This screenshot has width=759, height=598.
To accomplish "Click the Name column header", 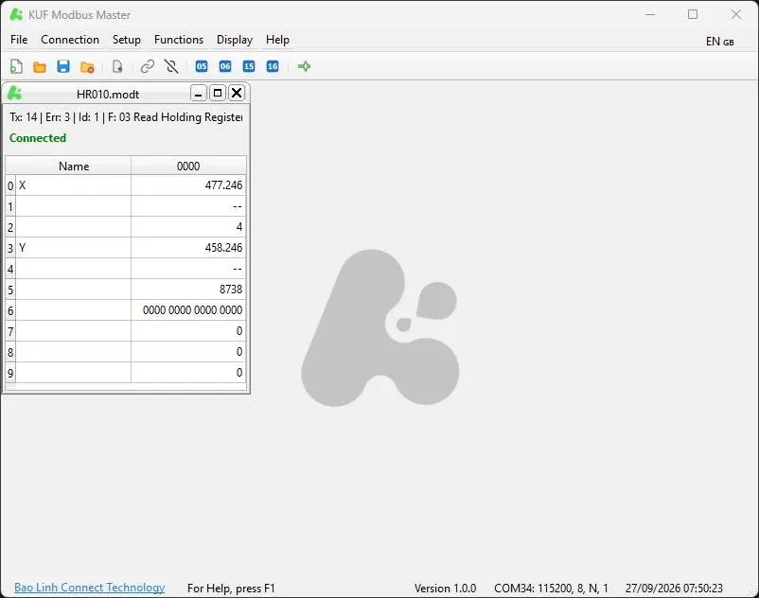I will point(74,166).
